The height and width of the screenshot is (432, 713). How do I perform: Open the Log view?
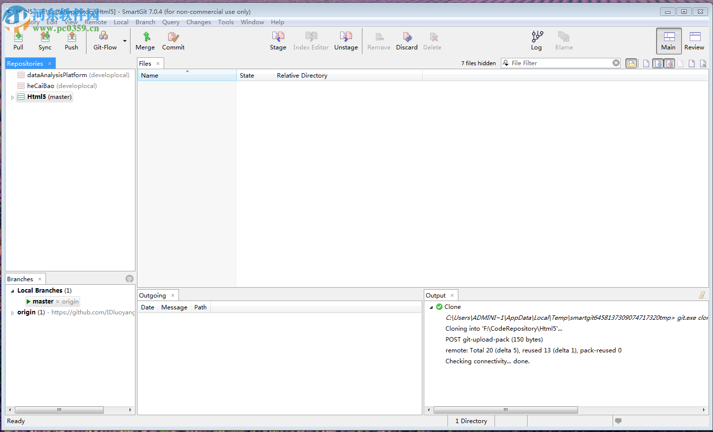point(536,41)
